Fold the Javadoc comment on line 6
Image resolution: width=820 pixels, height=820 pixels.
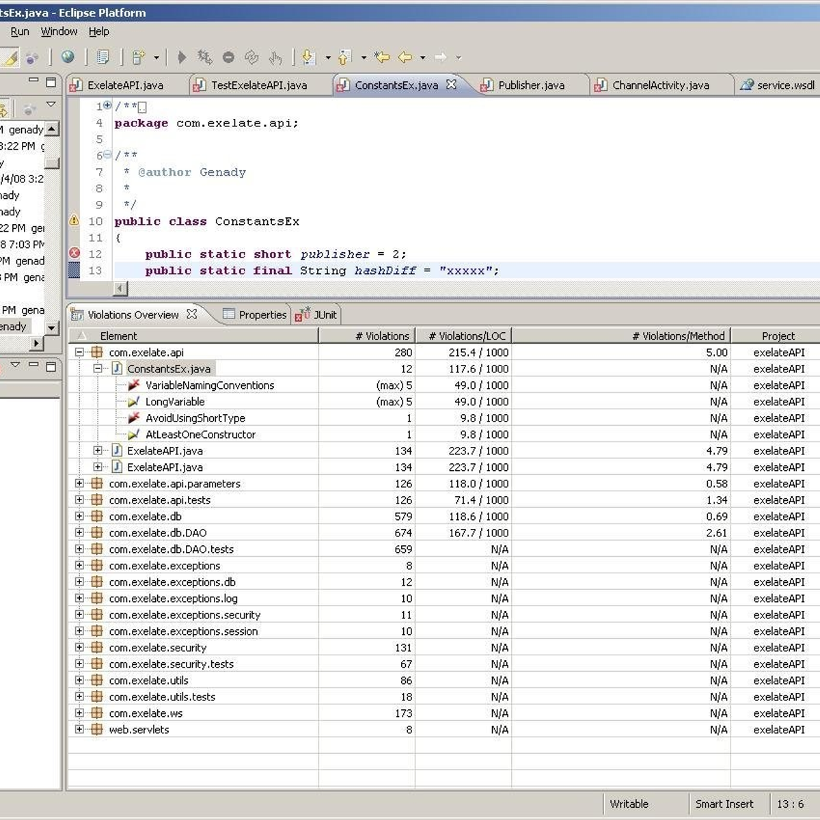(x=107, y=155)
